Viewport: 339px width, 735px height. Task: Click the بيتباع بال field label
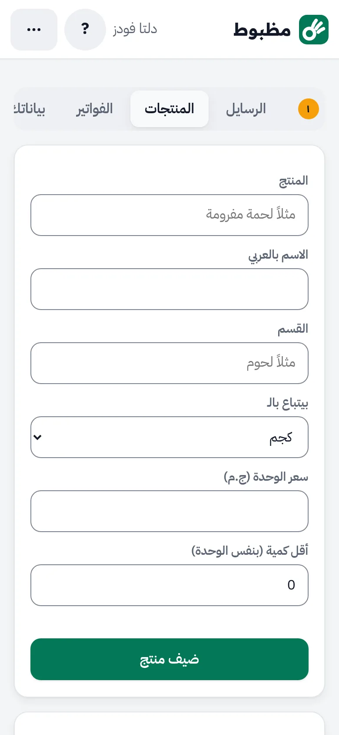point(287,403)
